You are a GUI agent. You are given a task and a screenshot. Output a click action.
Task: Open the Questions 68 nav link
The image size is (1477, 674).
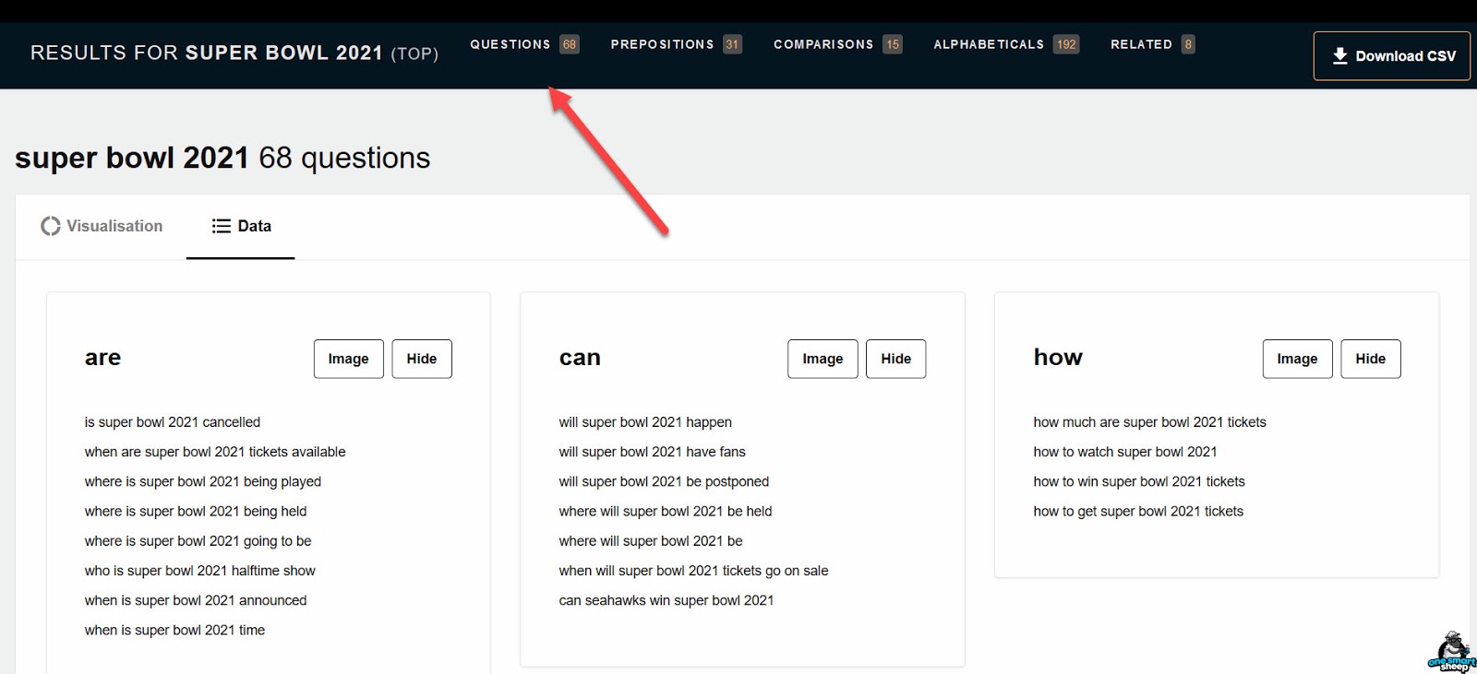(524, 44)
